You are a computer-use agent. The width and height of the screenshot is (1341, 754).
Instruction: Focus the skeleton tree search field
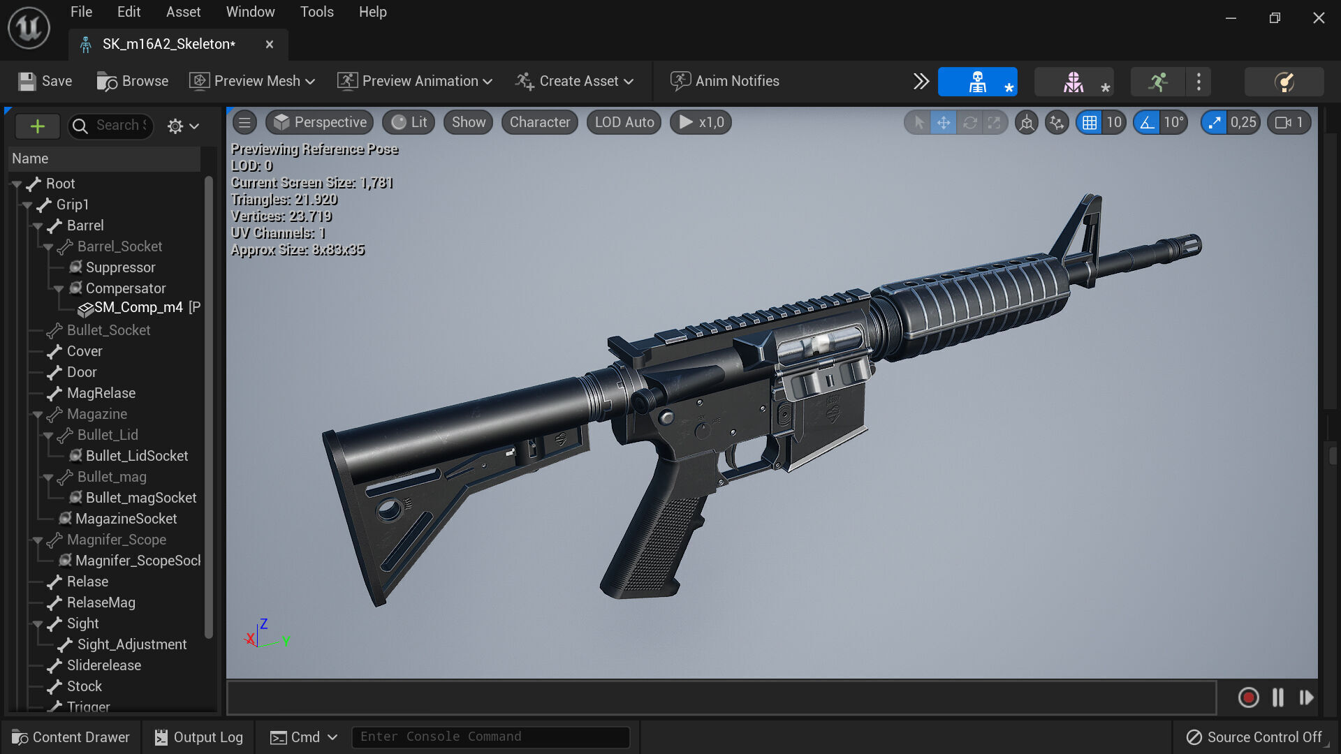[111, 126]
